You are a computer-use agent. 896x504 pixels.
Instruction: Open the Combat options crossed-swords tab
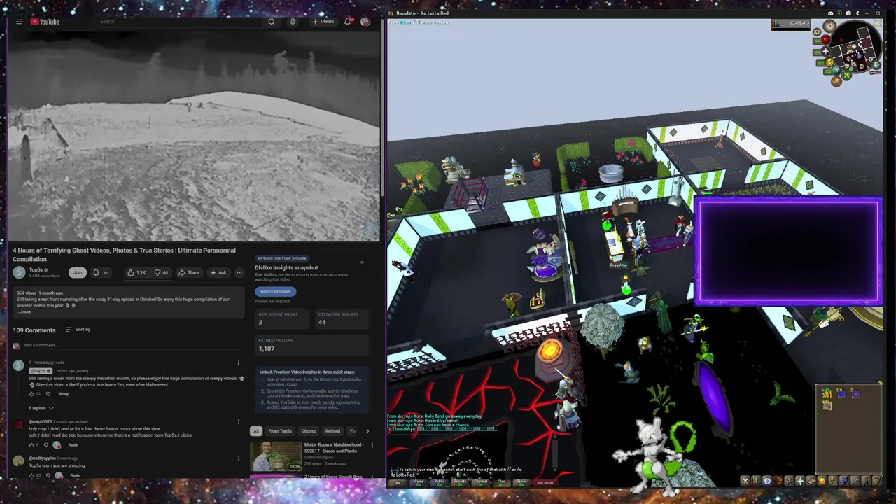(x=745, y=481)
